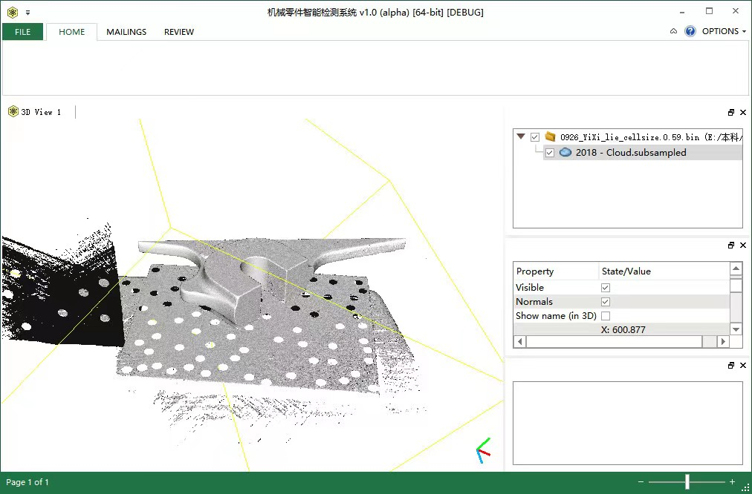Close the properties panel with its X icon

click(x=743, y=245)
